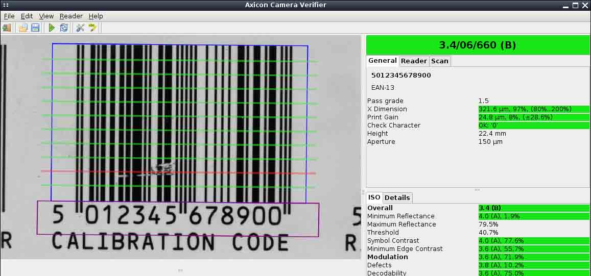Select the ISO tab
This screenshot has width=591, height=276.
point(374,197)
